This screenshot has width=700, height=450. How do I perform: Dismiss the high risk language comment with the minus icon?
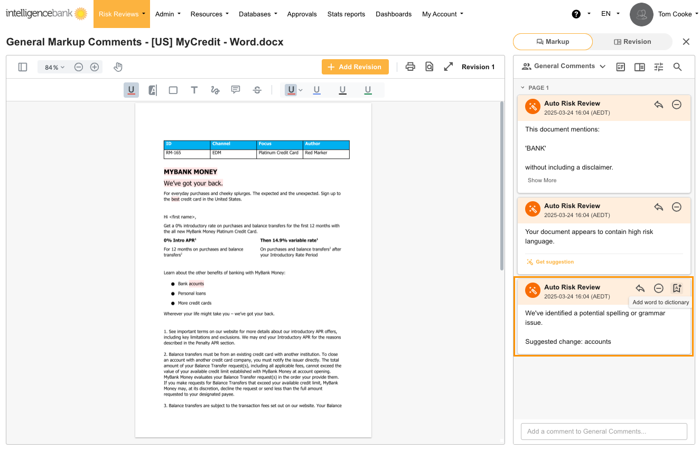pyautogui.click(x=677, y=207)
